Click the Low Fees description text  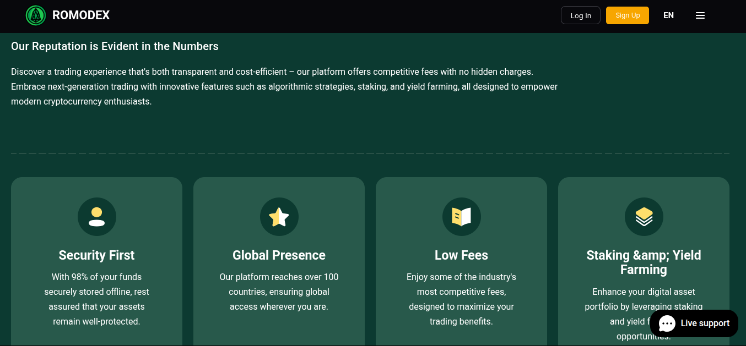(x=461, y=299)
